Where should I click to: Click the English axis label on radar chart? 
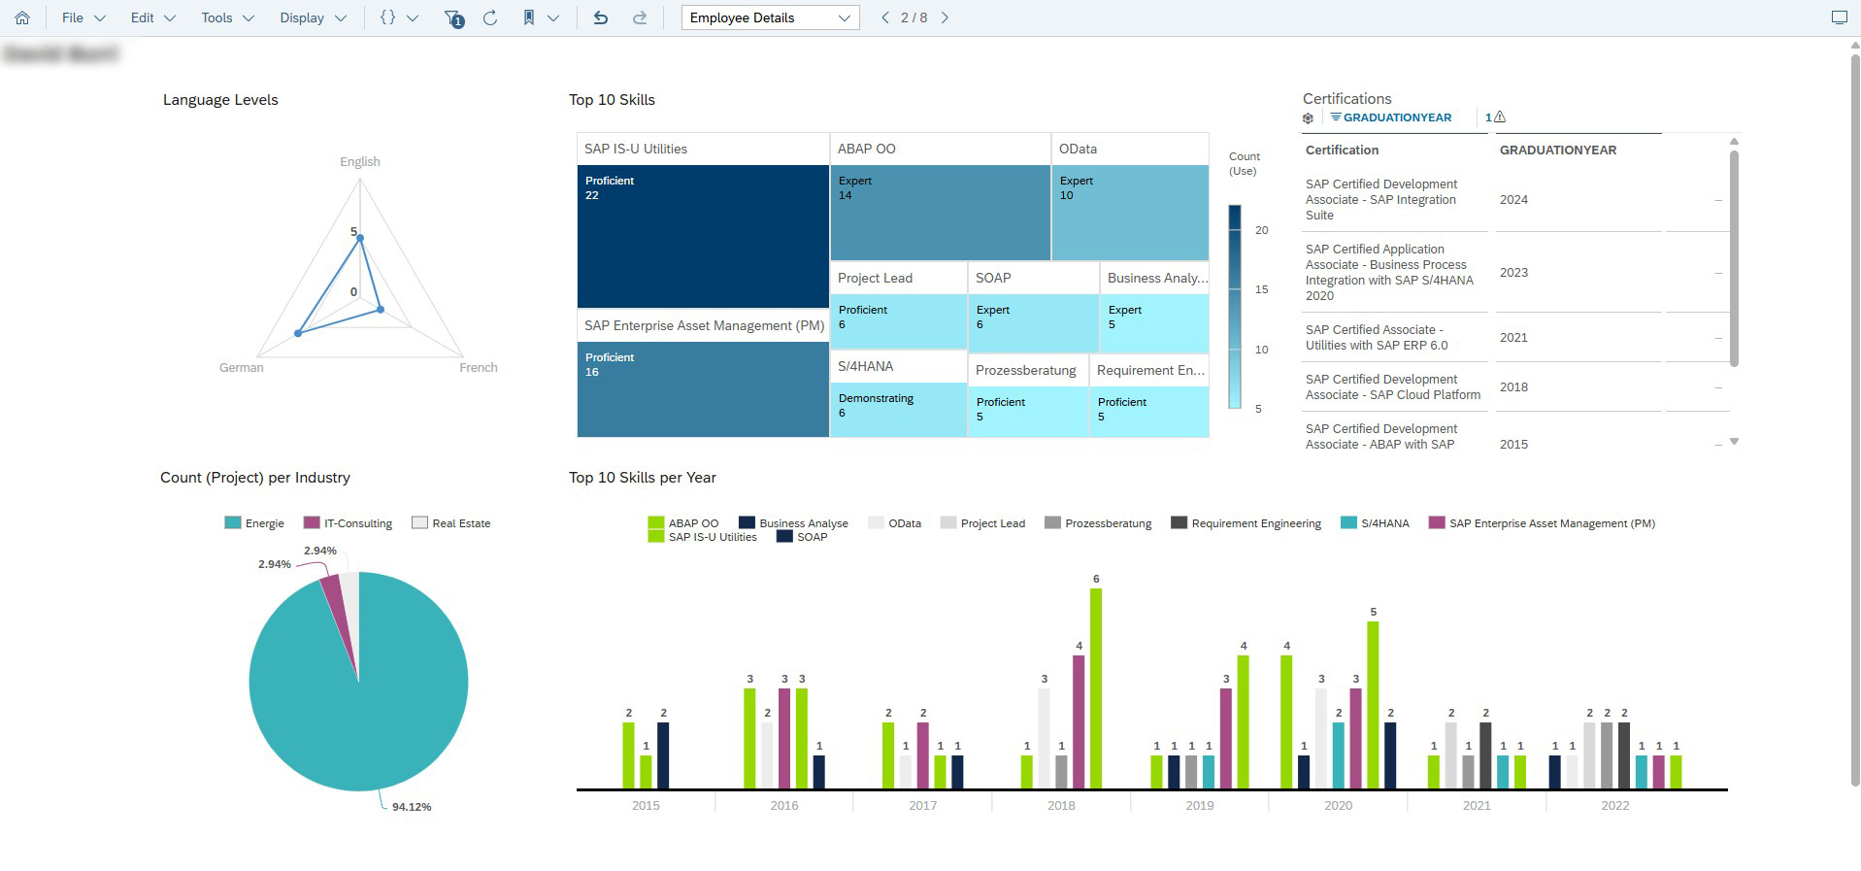coord(360,162)
